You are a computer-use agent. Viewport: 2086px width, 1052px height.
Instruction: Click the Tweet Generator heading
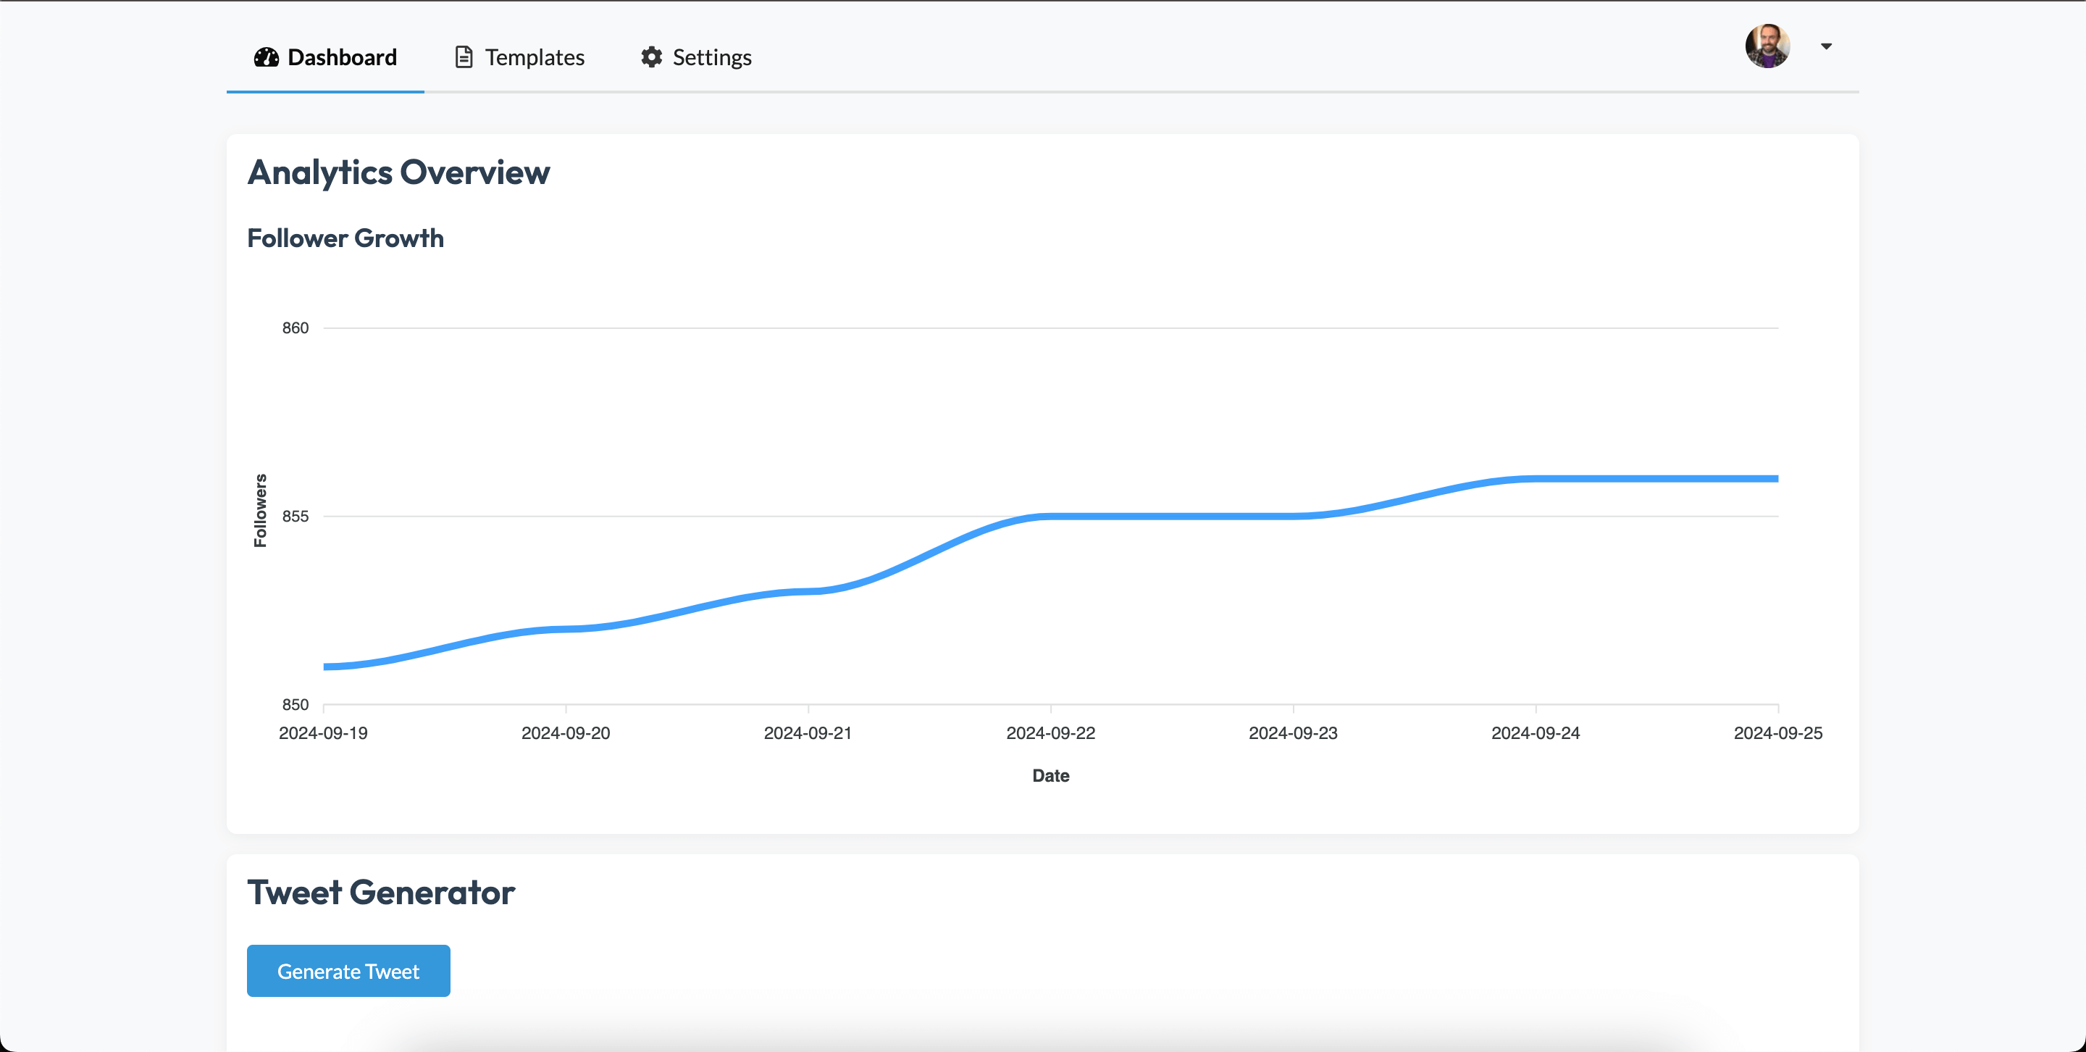380,893
